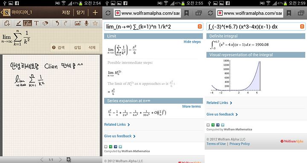Open the tabs window in the right browser

click(x=301, y=13)
